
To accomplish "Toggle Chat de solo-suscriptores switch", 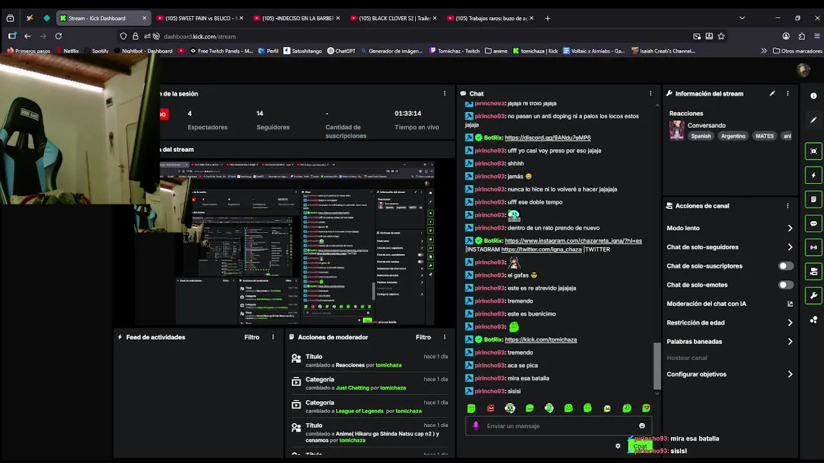I will 785,266.
